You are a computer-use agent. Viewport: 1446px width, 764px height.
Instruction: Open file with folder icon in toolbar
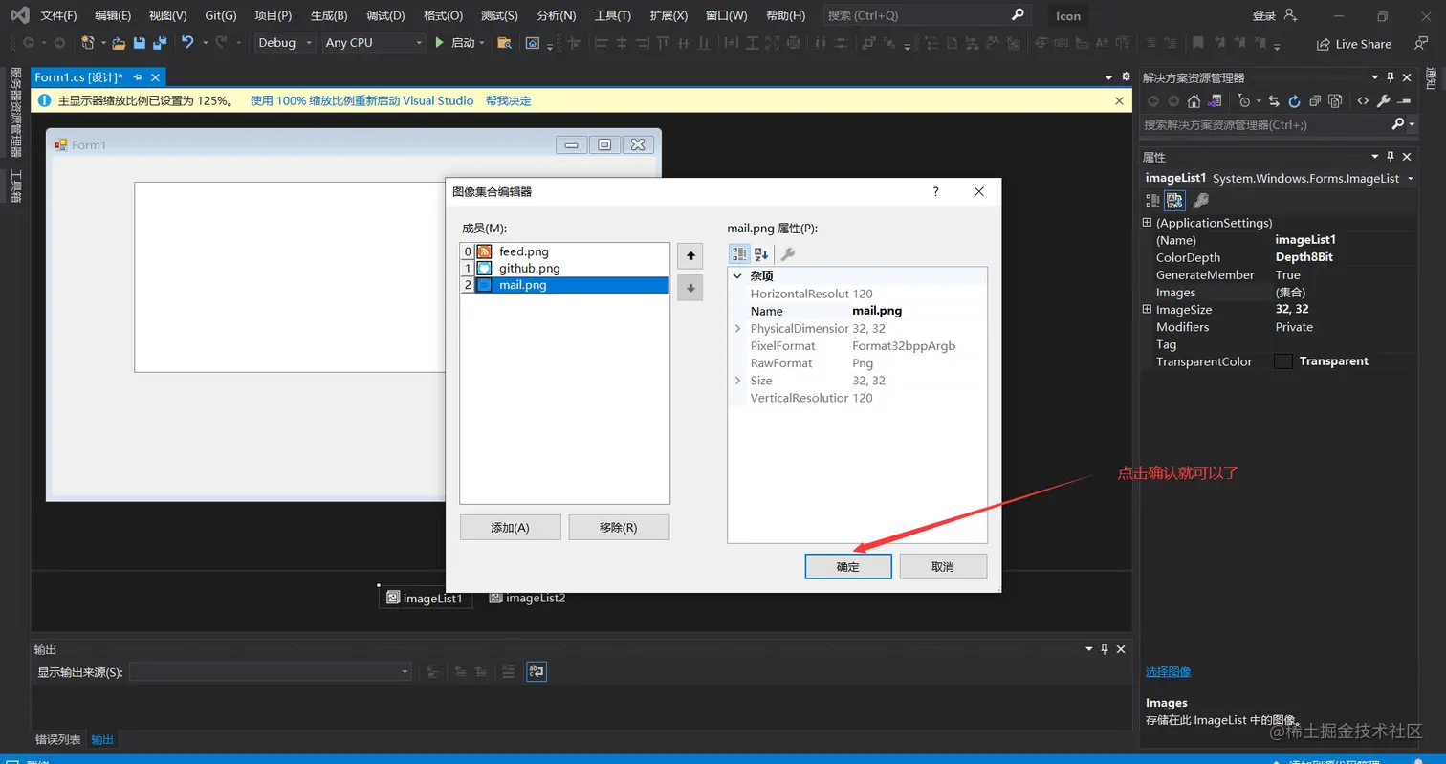(119, 43)
